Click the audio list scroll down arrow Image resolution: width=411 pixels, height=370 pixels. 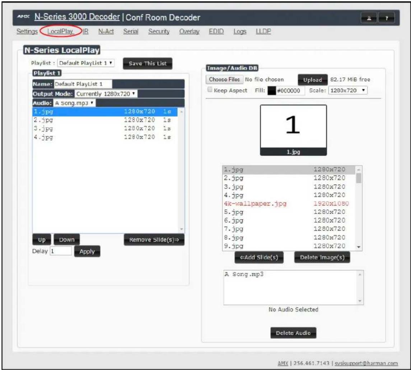point(360,301)
